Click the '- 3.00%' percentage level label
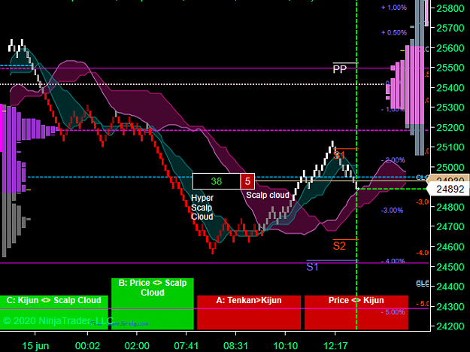The height and width of the screenshot is (352, 470). pyautogui.click(x=392, y=210)
